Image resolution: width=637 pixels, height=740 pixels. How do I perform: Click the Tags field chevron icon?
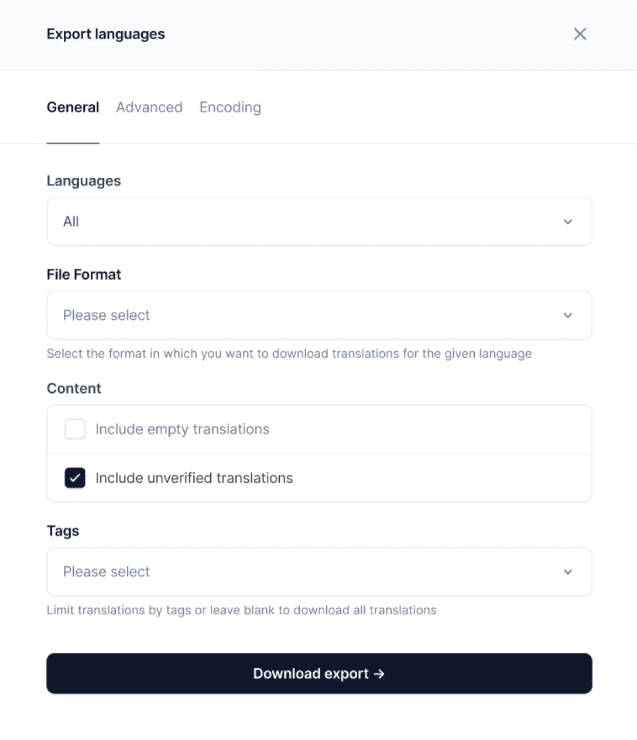pos(567,572)
